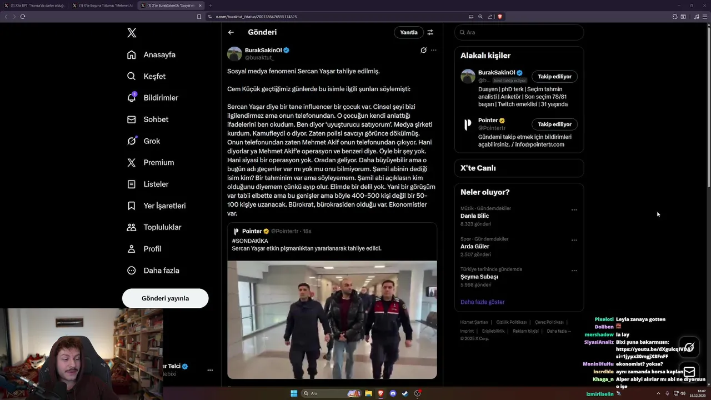Open options for Arda Güler trend

[x=574, y=241]
